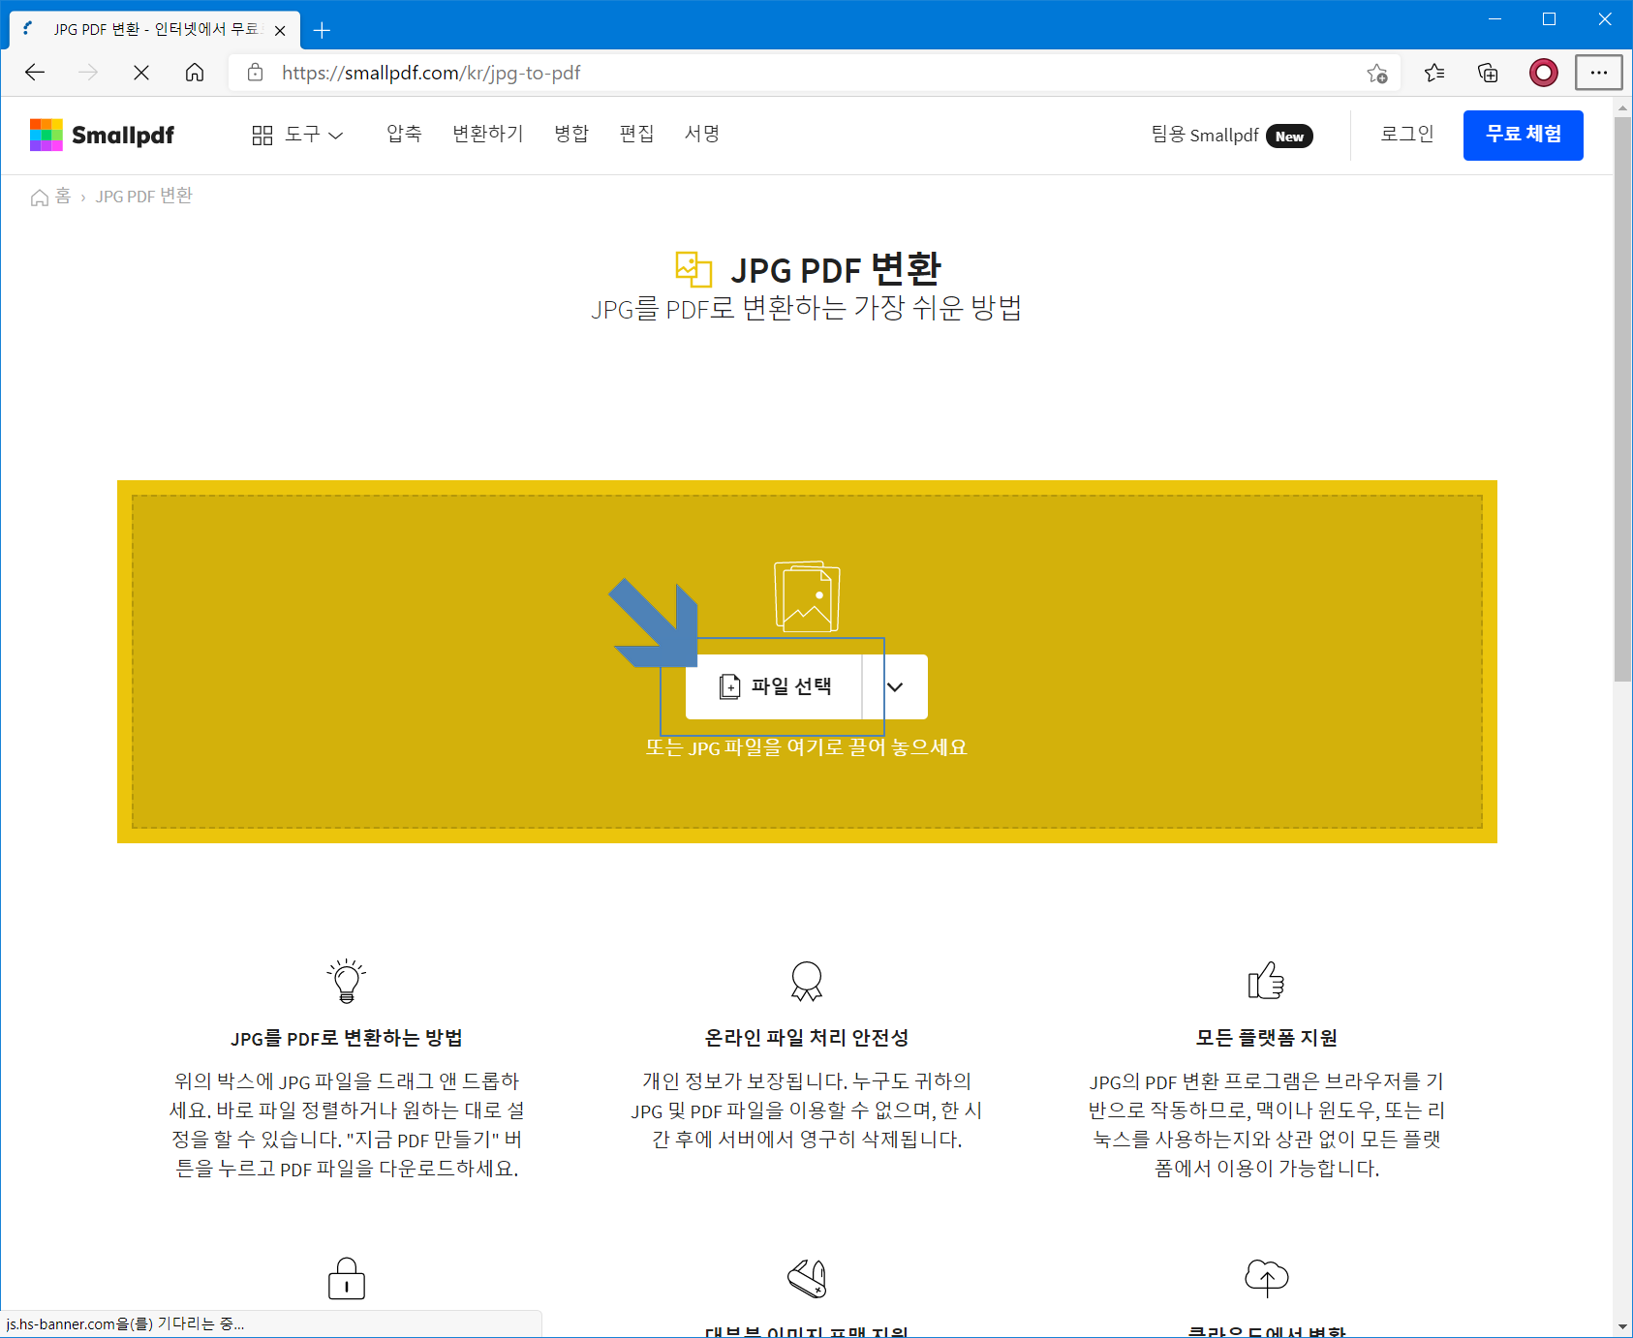
Task: Click the 파일 선택 button
Action: [x=774, y=686]
